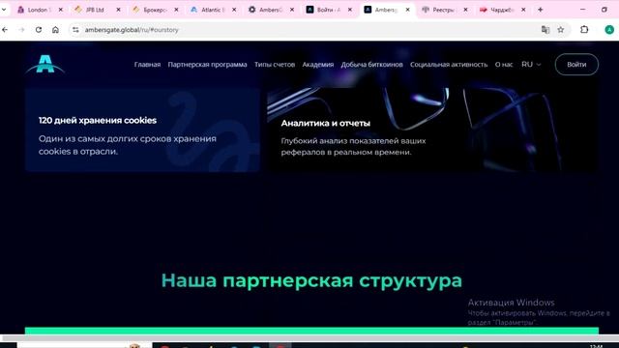
Task: Click the Наша партнерская структура heading
Action: pos(311,280)
